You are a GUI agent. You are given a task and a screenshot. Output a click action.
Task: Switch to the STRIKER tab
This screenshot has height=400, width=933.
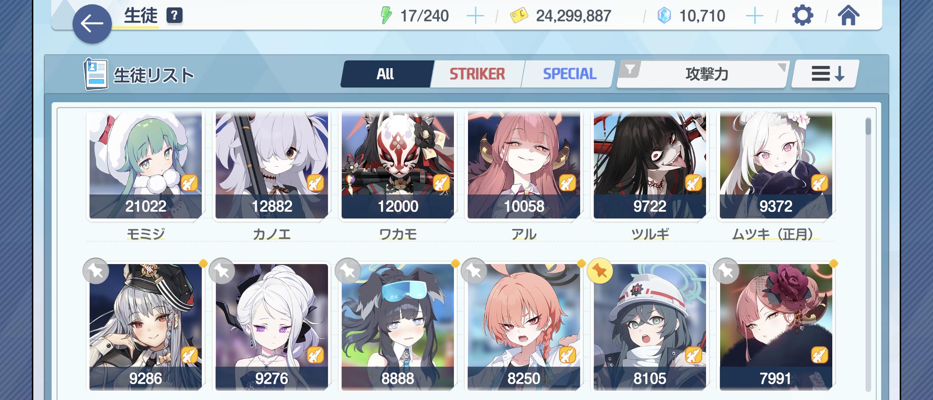click(477, 74)
